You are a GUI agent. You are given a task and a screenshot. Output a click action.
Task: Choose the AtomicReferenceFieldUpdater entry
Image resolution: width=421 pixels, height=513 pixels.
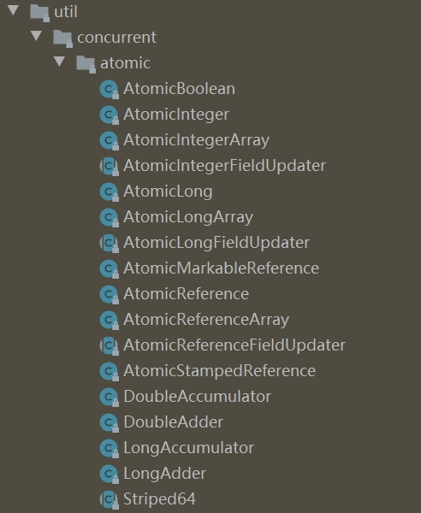234,345
